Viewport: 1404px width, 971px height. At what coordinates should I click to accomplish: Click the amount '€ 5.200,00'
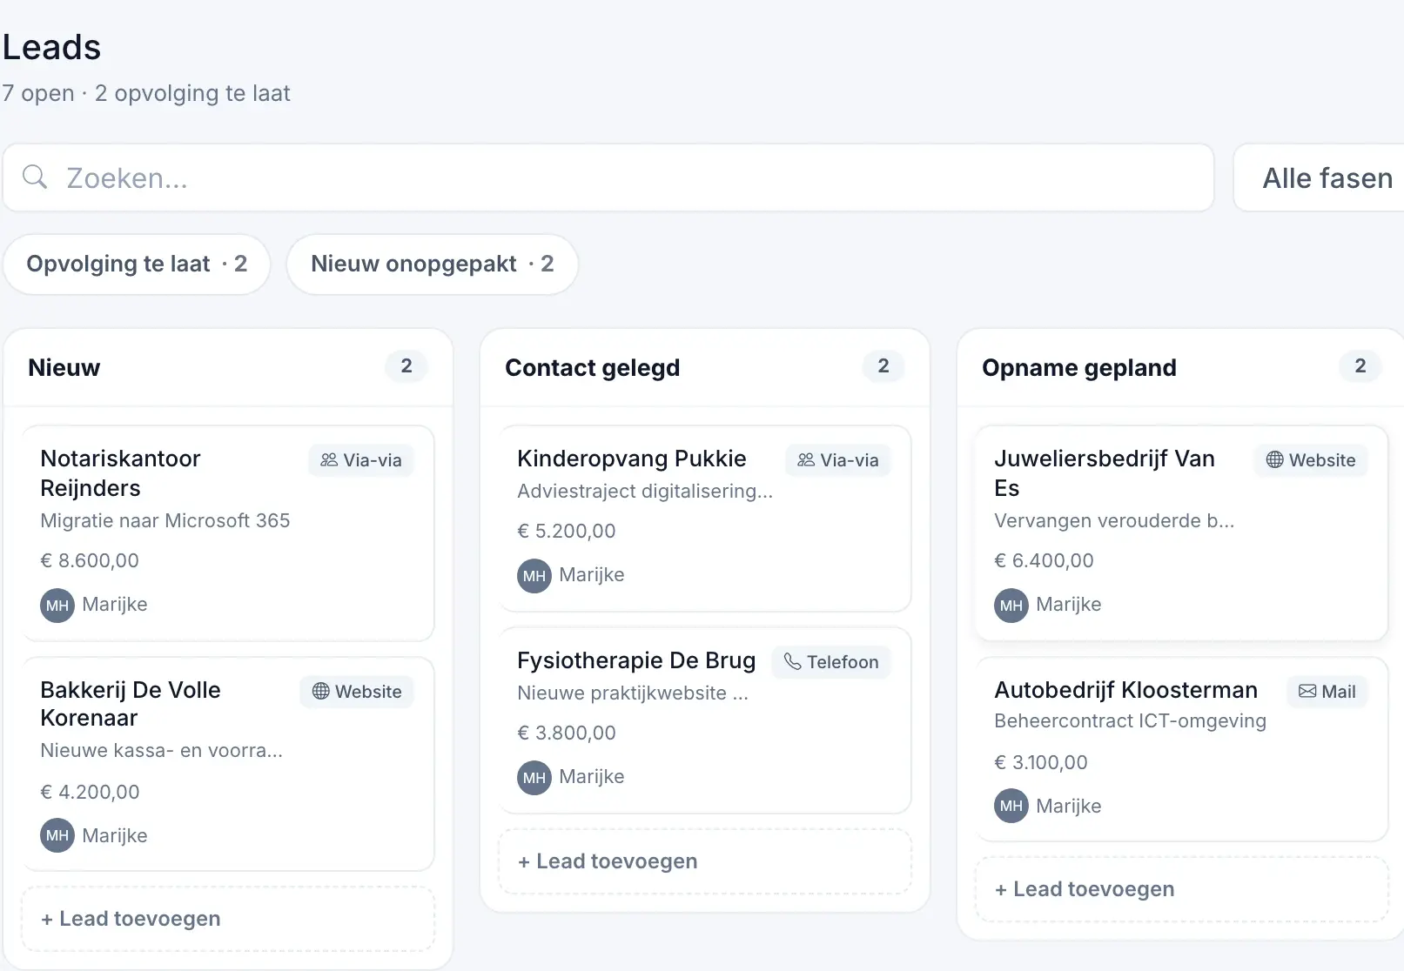(x=567, y=531)
